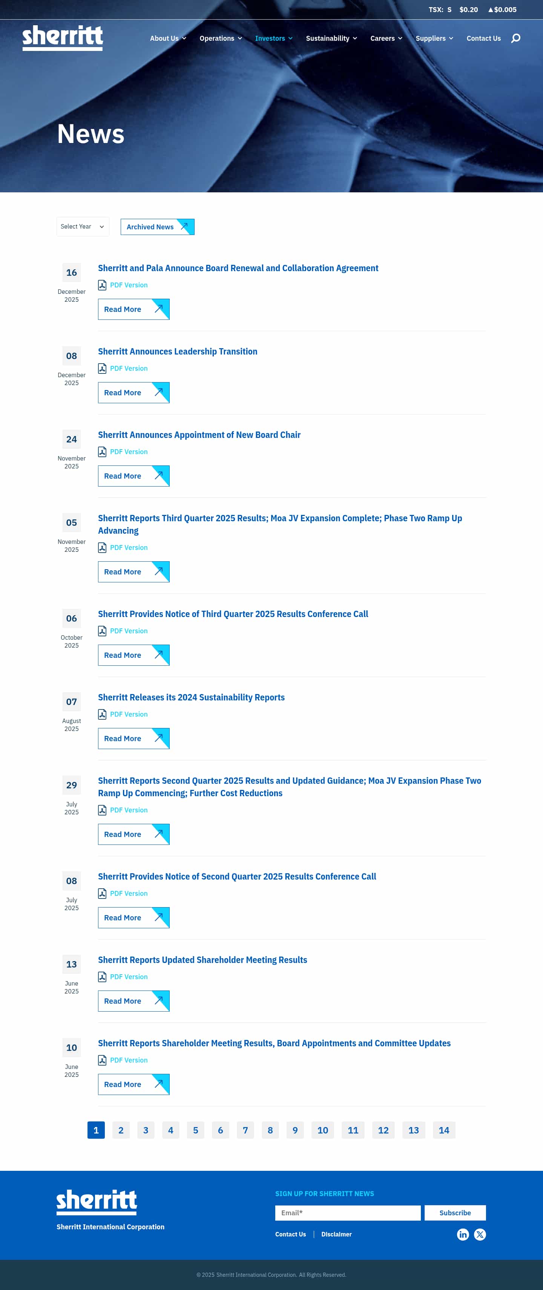Click PDF icon for 2024 Sustainability Reports

pyautogui.click(x=102, y=715)
